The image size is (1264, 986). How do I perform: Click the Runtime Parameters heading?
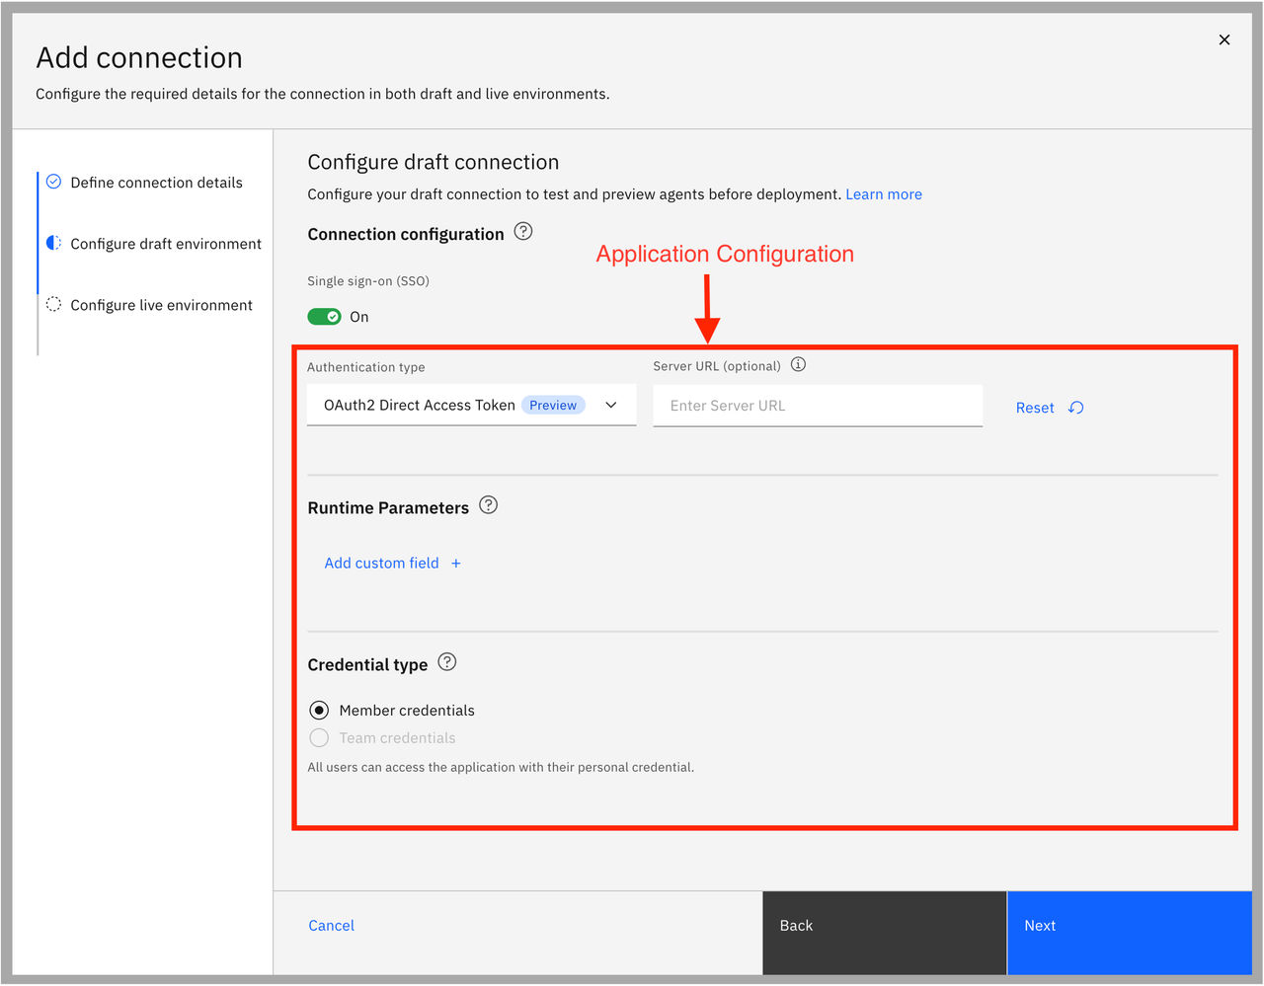coord(388,507)
